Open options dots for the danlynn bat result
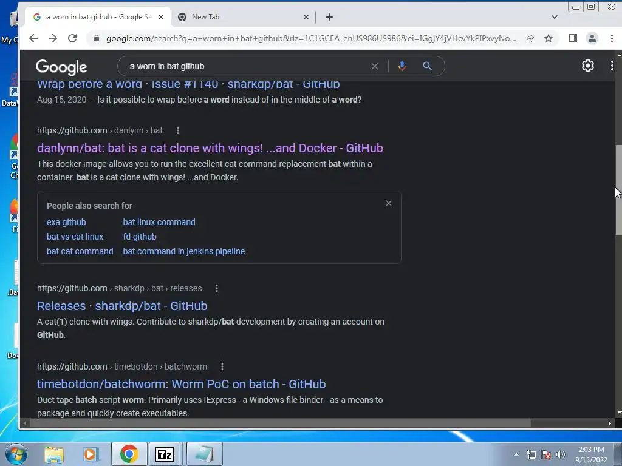Screen dimensions: 622x466 point(178,130)
